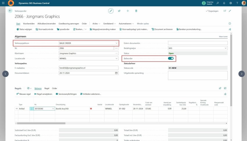Image resolution: width=247 pixels, height=141 pixels.
Task: Open article Nr. dropdown 30130540
Action: pyautogui.click(x=53, y=109)
